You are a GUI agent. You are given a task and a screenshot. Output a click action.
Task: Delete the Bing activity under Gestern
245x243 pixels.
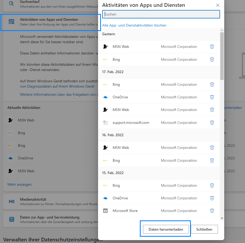[x=212, y=59]
